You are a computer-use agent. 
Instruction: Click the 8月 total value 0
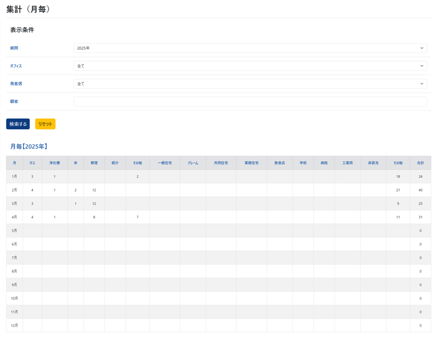point(421,271)
